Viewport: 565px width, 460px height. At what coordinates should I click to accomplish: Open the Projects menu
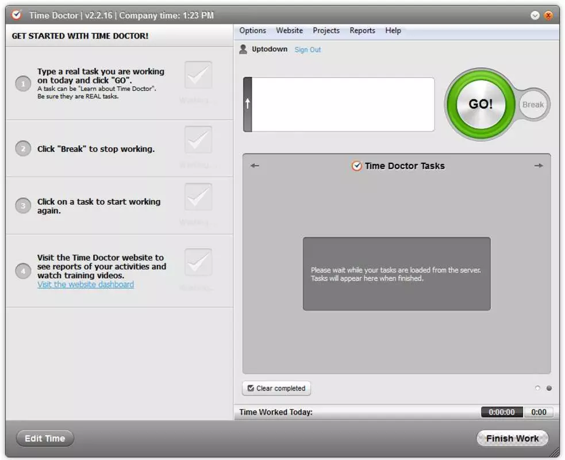point(326,30)
